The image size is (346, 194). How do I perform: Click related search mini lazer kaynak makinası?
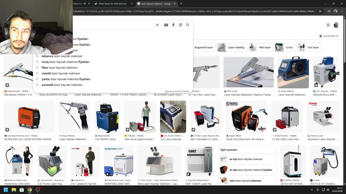[247, 181]
